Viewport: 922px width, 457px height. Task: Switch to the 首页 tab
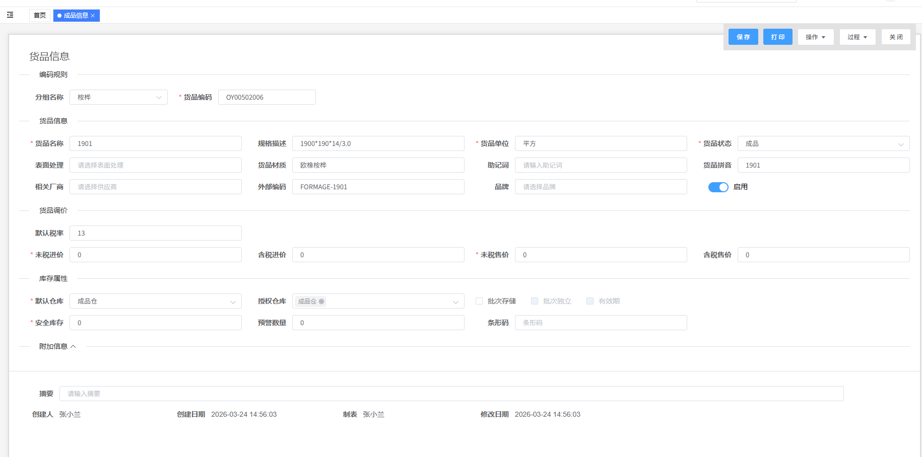[40, 16]
